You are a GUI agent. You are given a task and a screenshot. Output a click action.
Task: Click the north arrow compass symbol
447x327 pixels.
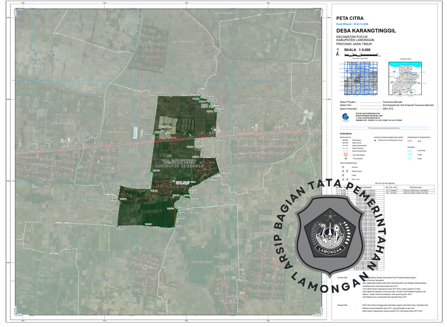338,54
